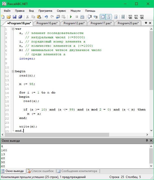Image resolution: width=154 pixels, height=180 pixels.
Task: Open file using the folder icon
Action: coord(9,17)
